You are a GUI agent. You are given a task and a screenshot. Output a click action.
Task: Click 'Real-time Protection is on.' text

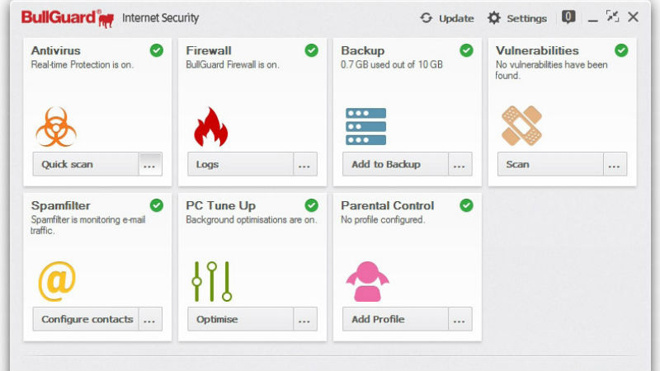(x=82, y=64)
